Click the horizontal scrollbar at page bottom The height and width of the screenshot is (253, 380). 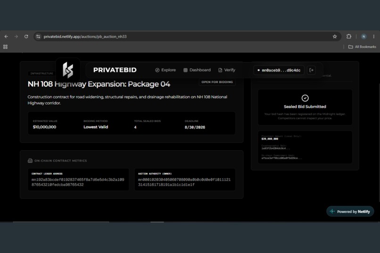[x=61, y=222]
